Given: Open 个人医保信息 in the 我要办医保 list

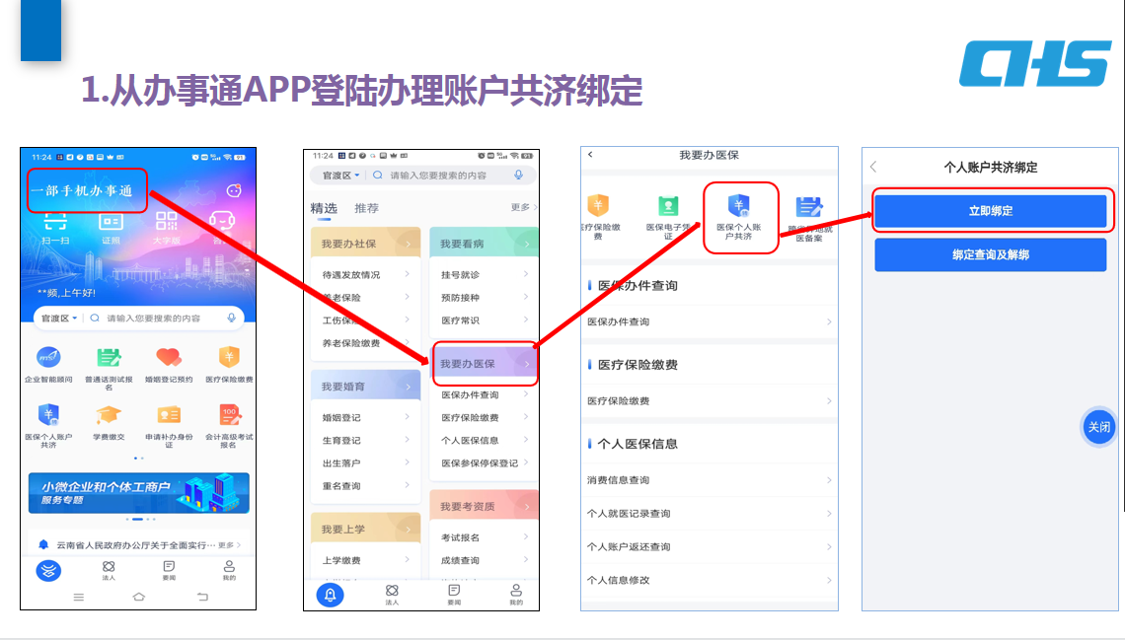Looking at the screenshot, I should pos(484,440).
